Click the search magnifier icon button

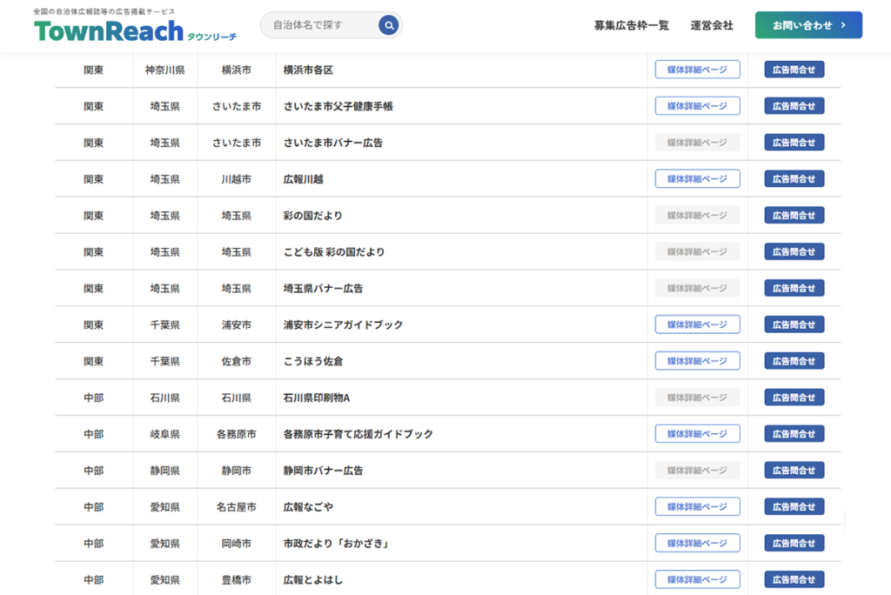point(389,25)
